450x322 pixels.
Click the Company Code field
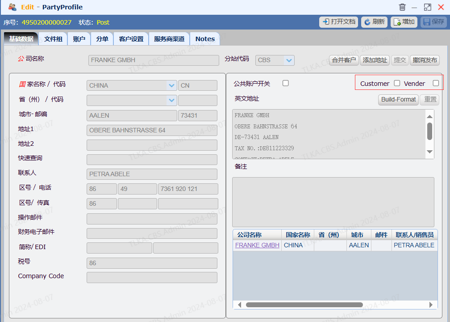click(x=152, y=277)
